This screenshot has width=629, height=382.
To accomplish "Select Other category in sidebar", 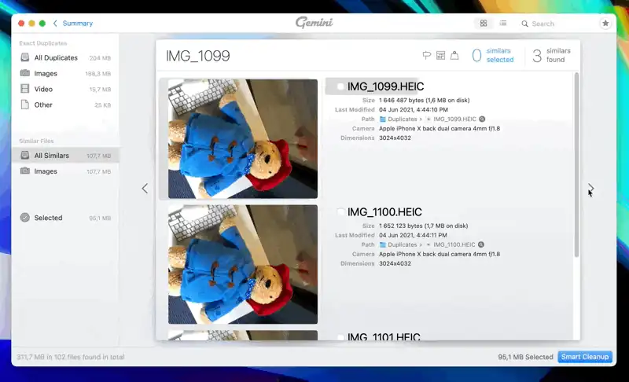I will pyautogui.click(x=65, y=105).
